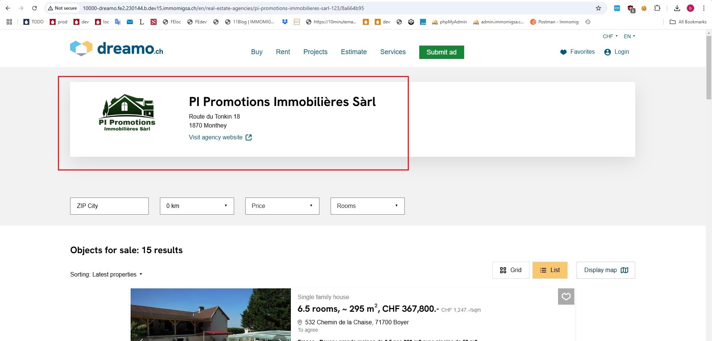This screenshot has height=341, width=712.
Task: Open the admin.immomigsa.c... bookmark
Action: (498, 22)
